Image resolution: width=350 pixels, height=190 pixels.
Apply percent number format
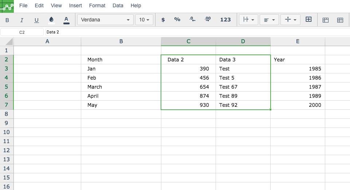point(177,20)
